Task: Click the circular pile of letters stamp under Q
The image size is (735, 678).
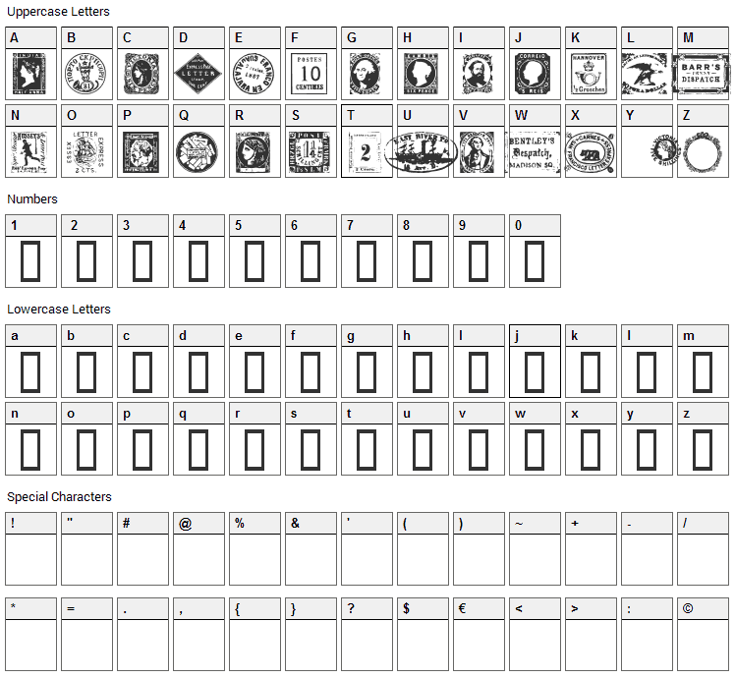Action: pos(197,152)
